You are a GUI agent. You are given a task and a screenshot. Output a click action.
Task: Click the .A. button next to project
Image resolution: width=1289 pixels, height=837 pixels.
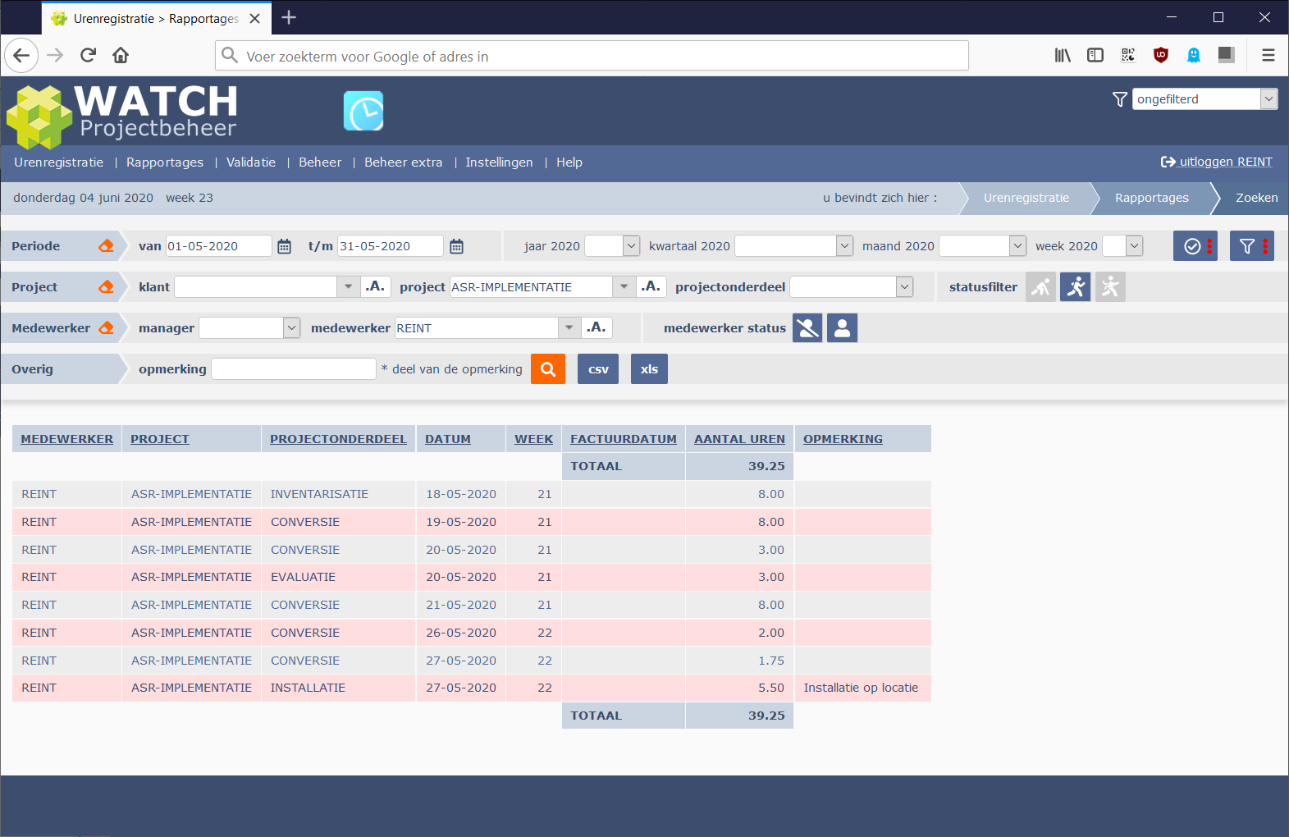click(x=651, y=286)
